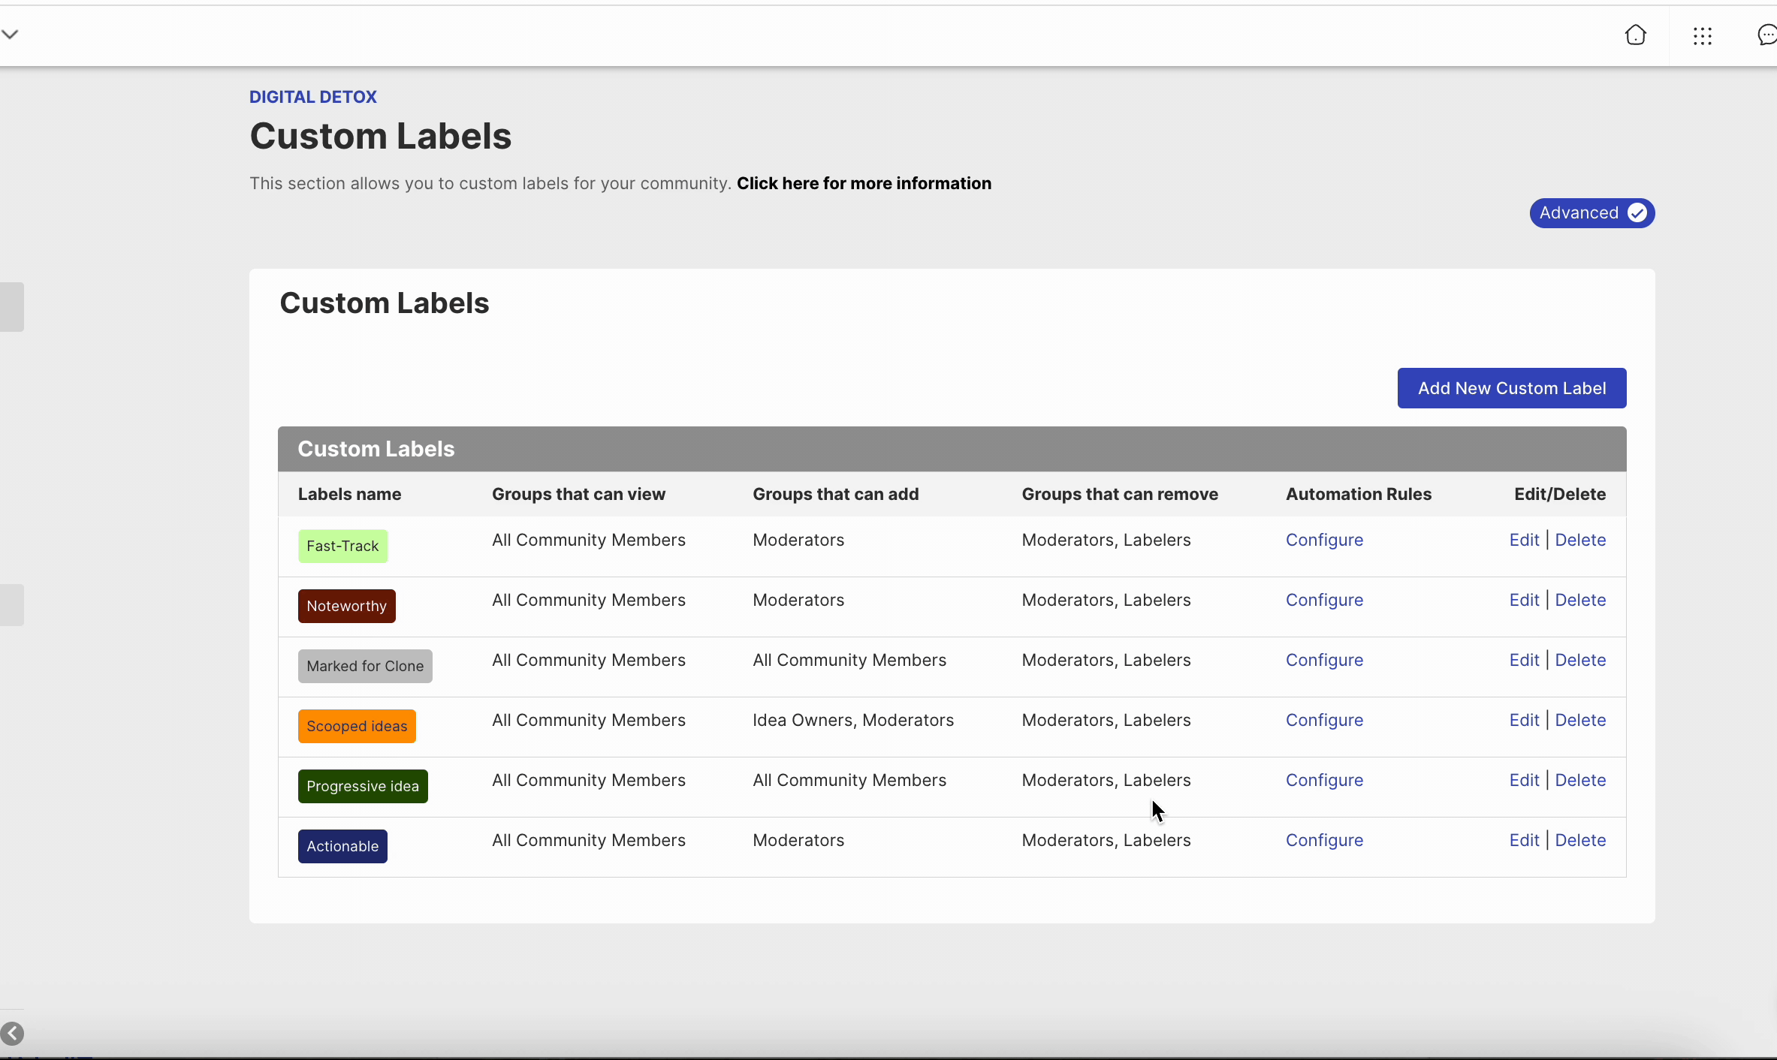
Task: Toggle the Advanced switch
Action: click(1592, 213)
